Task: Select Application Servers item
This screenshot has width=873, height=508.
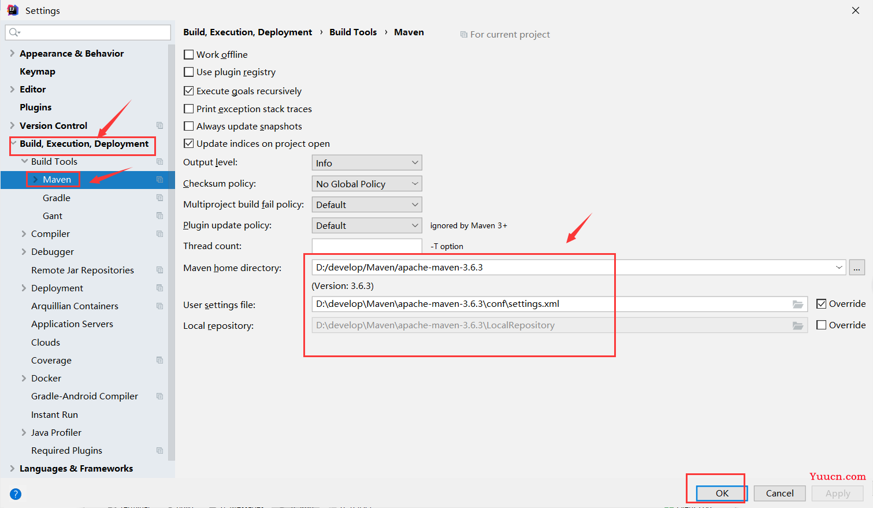Action: 72,324
